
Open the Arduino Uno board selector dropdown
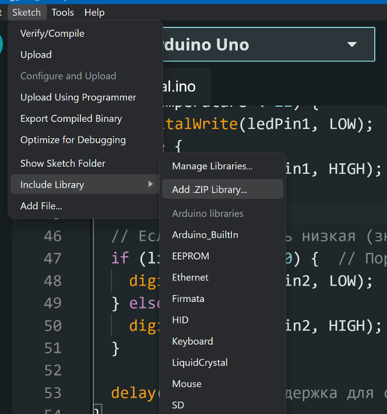click(351, 44)
